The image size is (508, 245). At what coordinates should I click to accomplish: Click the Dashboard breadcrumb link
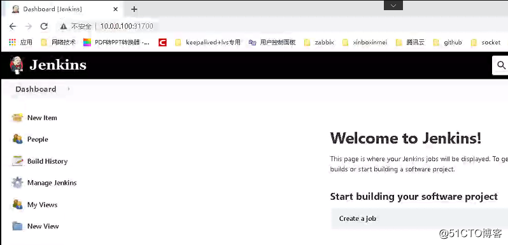coord(36,89)
